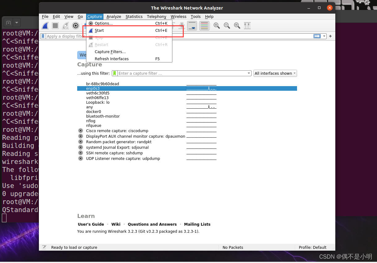
Task: Click the resize columns toolbar icon
Action: 247,26
